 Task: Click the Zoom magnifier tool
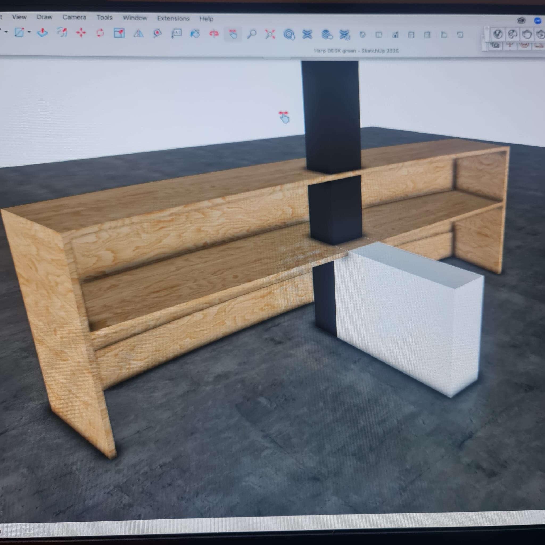pos(252,34)
